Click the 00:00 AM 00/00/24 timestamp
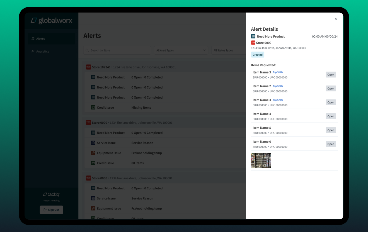This screenshot has width=368, height=232. coord(325,36)
